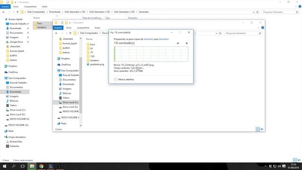The width and height of the screenshot is (302, 170).
Task: Open Google Chrome from the taskbar
Action: click(x=41, y=166)
